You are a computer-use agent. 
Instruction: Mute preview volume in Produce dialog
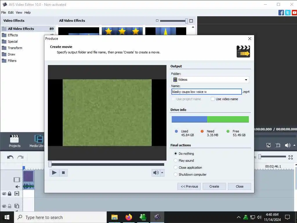[x=156, y=172]
